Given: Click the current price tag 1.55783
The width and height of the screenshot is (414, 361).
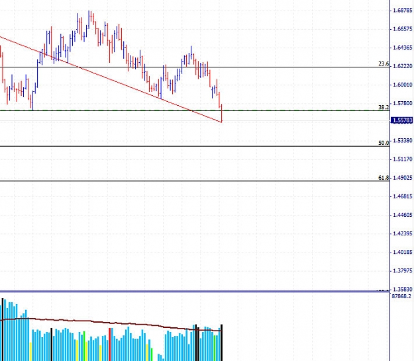Looking at the screenshot, I should coord(402,120).
